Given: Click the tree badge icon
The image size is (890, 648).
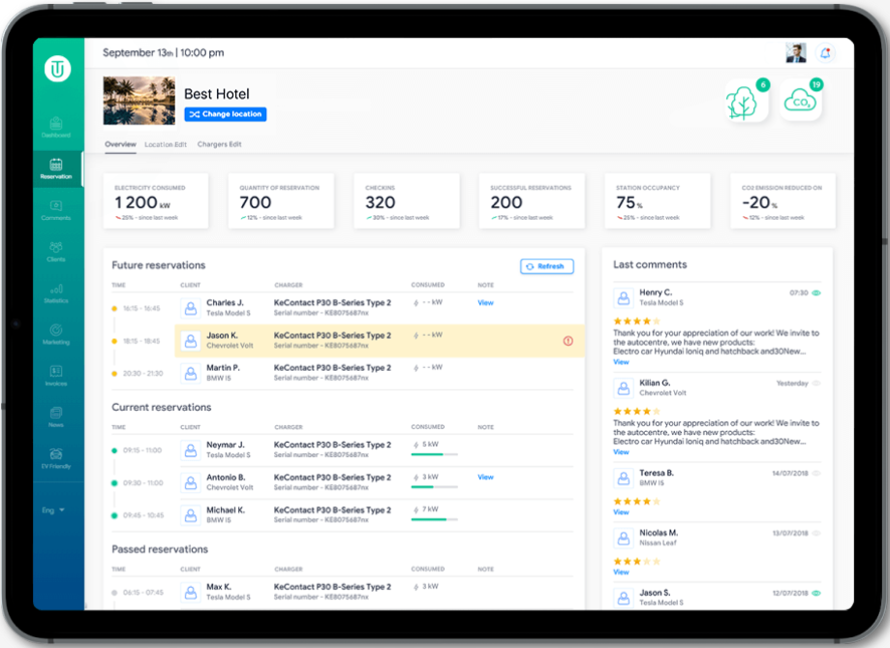Looking at the screenshot, I should coord(746,103).
